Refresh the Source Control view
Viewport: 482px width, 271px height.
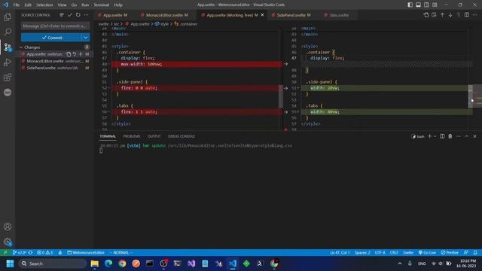click(x=78, y=15)
